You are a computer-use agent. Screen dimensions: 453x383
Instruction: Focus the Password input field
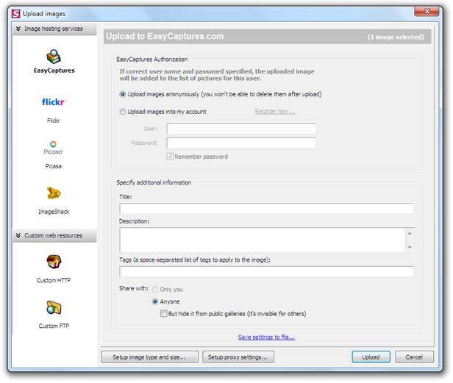(x=241, y=143)
